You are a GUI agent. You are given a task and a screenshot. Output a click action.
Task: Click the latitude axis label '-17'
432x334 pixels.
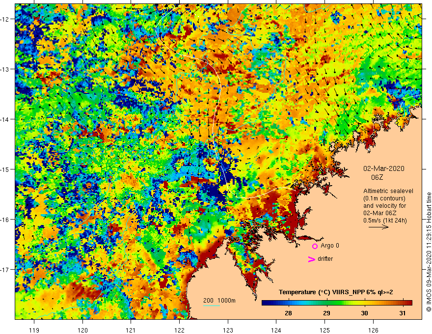click(5, 269)
